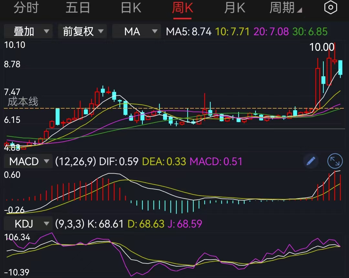
Task: Switch to the 日K daily chart tab
Action: point(131,7)
